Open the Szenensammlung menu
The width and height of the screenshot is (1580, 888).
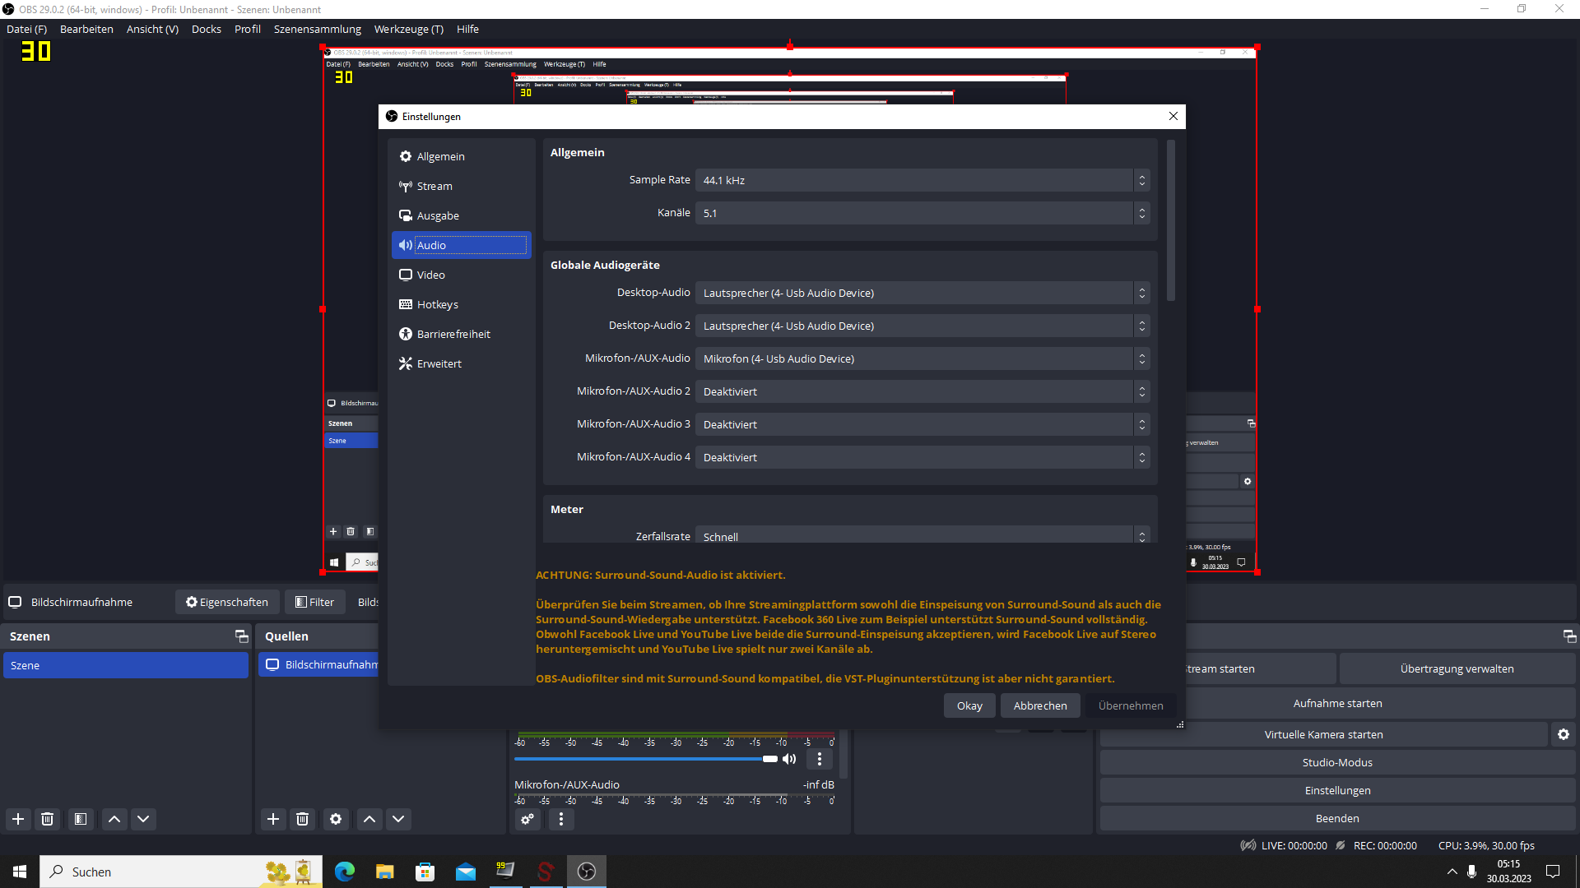coord(318,29)
